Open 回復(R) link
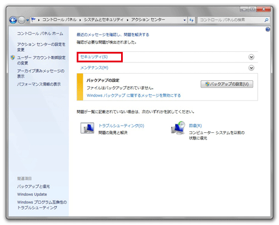The width and height of the screenshot is (279, 225). click(x=195, y=126)
